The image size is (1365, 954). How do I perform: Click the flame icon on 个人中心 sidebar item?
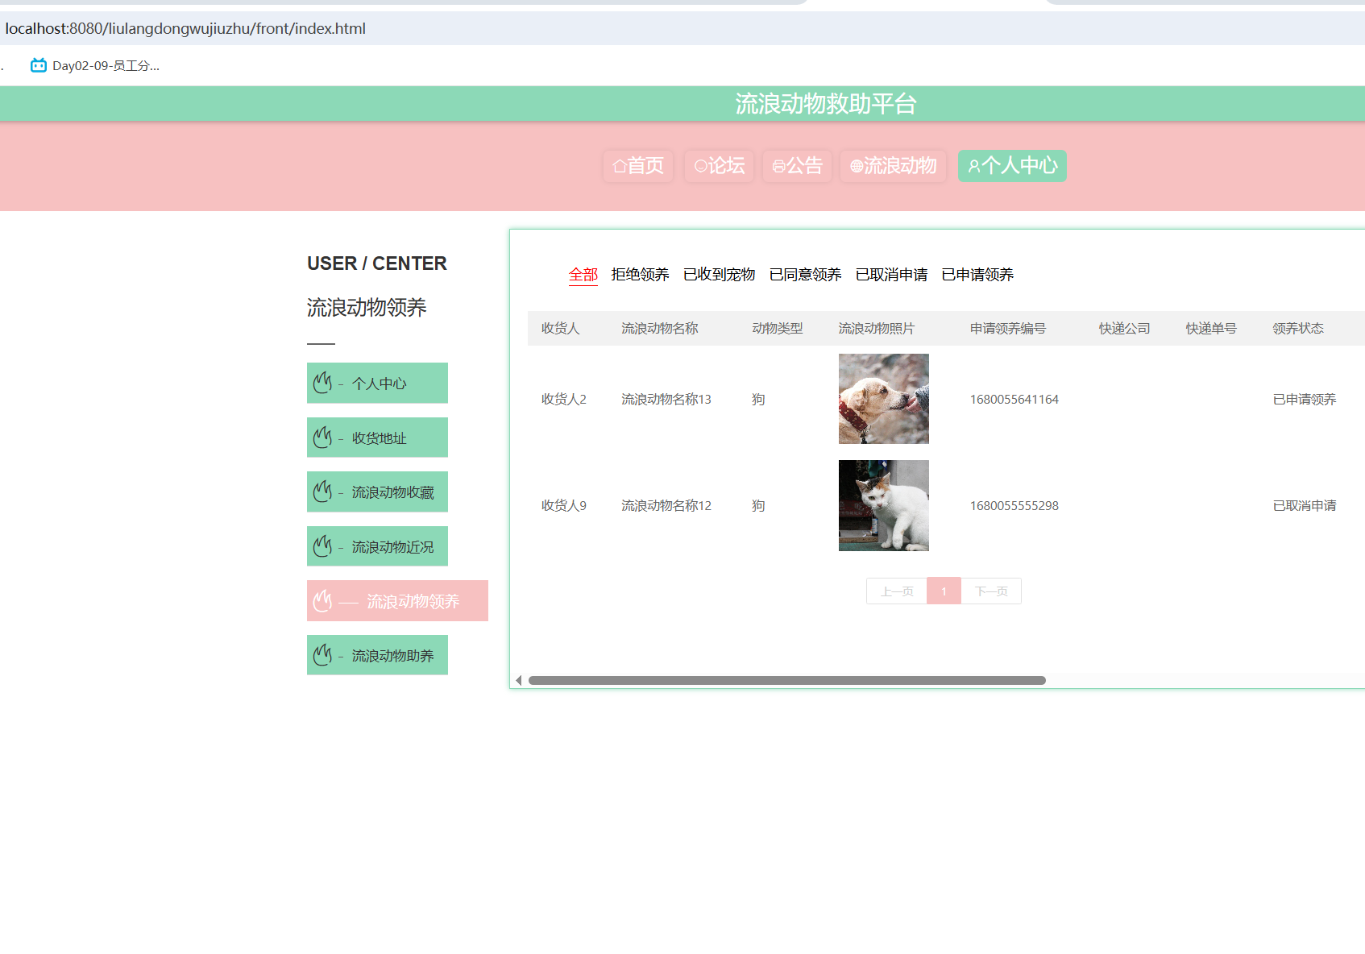click(x=322, y=383)
